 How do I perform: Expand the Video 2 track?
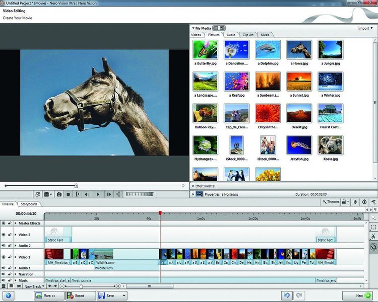pyautogui.click(x=16, y=235)
